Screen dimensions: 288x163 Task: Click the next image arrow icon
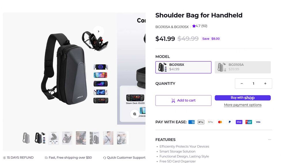click(98, 32)
